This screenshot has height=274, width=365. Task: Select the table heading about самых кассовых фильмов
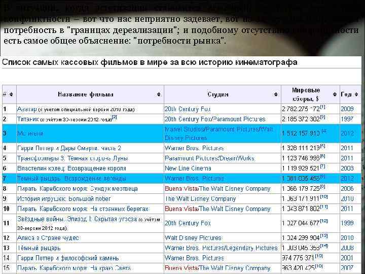point(150,62)
